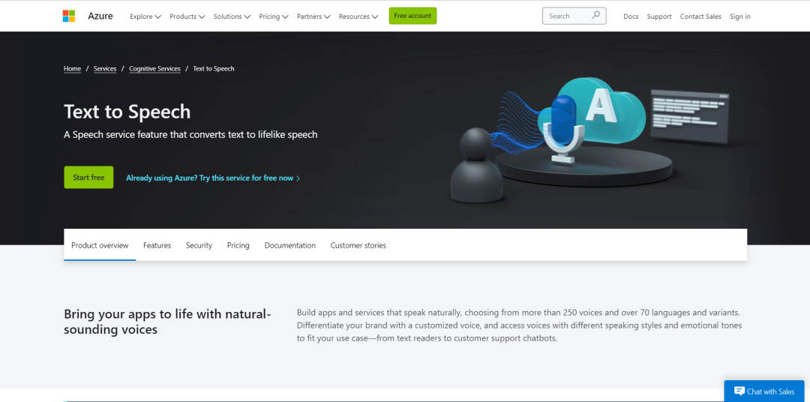Expand the Resources menu
Viewport: 810px width, 402px height.
358,16
